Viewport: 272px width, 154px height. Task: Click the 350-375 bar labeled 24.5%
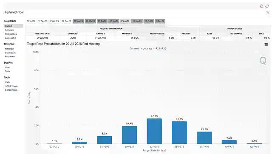(x=179, y=132)
